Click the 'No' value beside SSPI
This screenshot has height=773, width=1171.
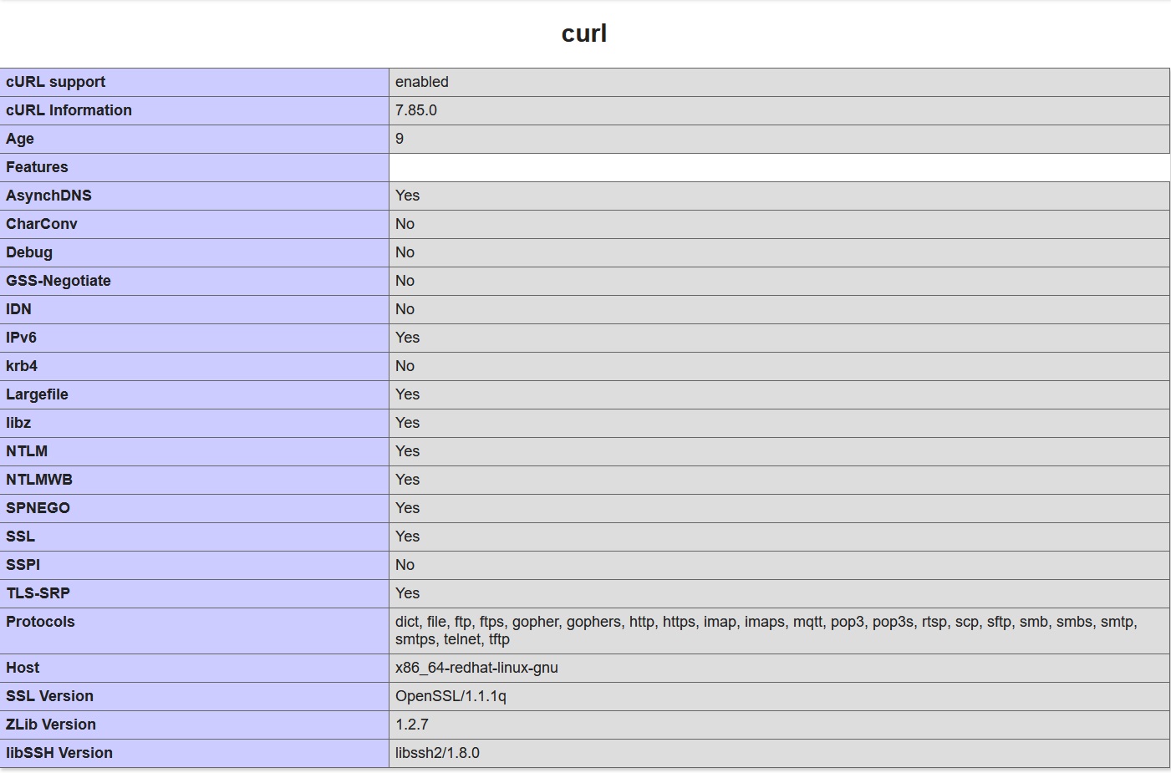point(405,565)
